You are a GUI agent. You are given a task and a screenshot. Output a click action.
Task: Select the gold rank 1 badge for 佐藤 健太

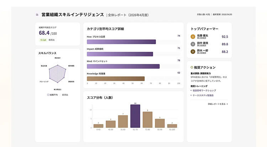point(193,37)
